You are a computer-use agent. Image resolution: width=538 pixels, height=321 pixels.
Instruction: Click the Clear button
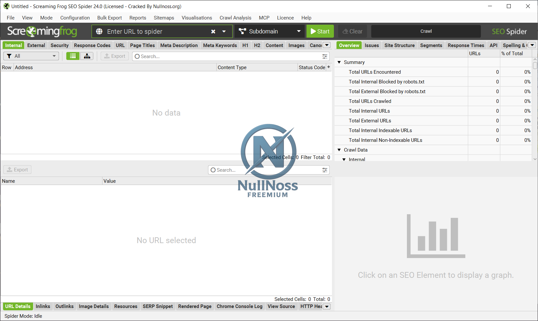(353, 31)
